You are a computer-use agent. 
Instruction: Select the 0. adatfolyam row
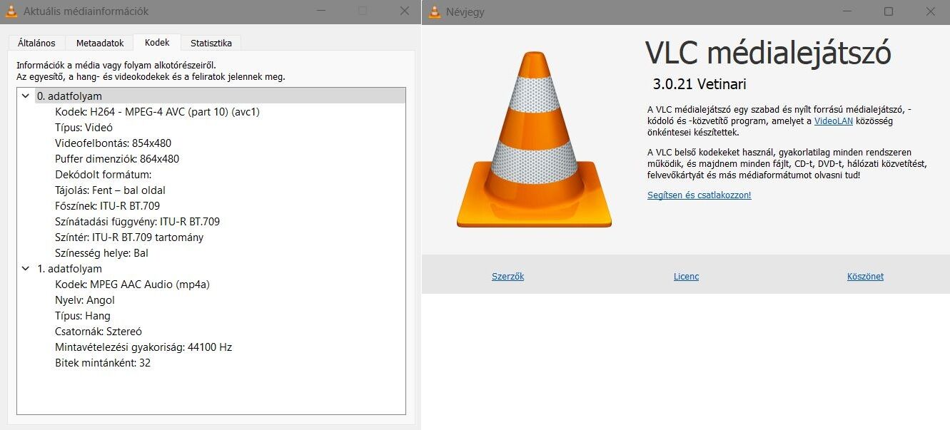(211, 96)
